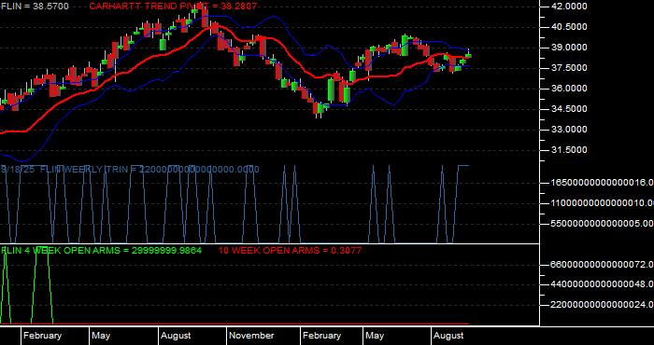The image size is (654, 345).
Task: Click the earliest February date axis label
Action: (42, 336)
